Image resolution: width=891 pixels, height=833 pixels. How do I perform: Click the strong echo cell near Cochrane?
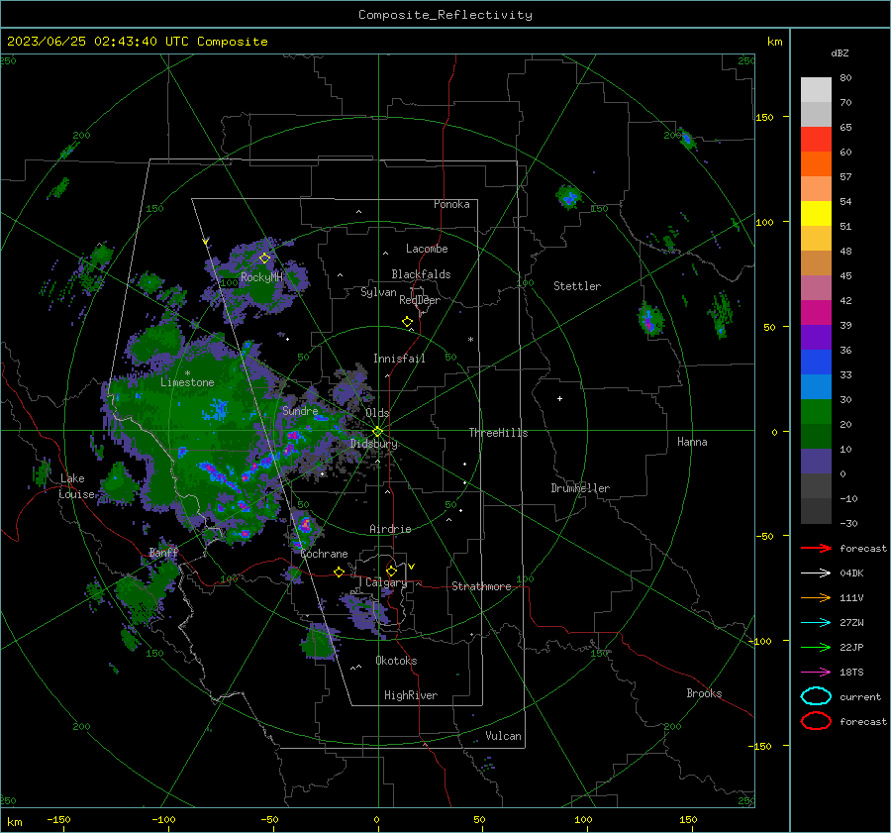pyautogui.click(x=305, y=525)
